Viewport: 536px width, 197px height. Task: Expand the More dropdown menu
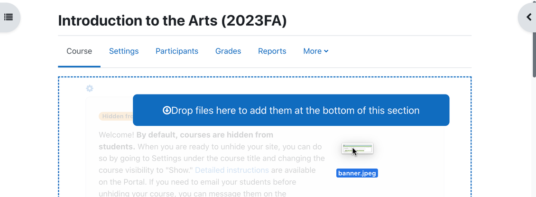[x=316, y=51]
